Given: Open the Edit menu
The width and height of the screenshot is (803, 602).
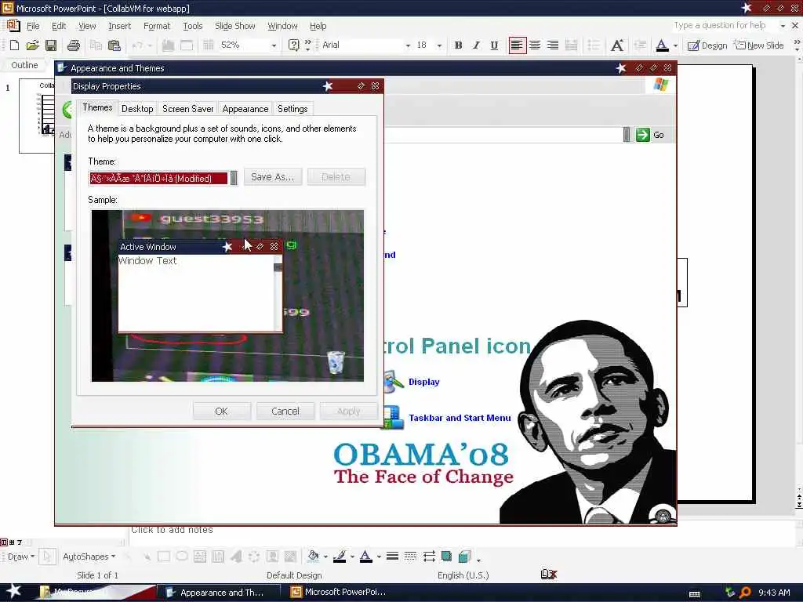Looking at the screenshot, I should point(58,26).
